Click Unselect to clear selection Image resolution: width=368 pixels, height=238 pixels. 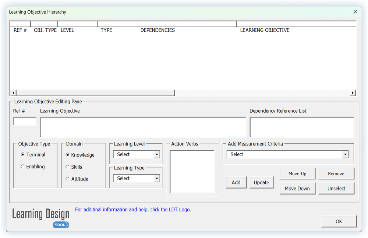(336, 188)
